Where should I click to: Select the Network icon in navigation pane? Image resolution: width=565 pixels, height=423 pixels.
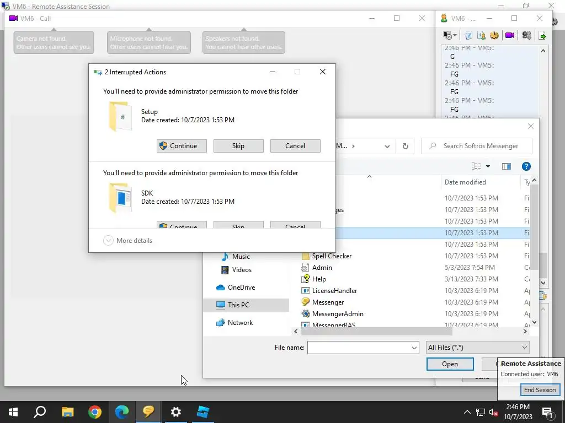click(x=221, y=323)
